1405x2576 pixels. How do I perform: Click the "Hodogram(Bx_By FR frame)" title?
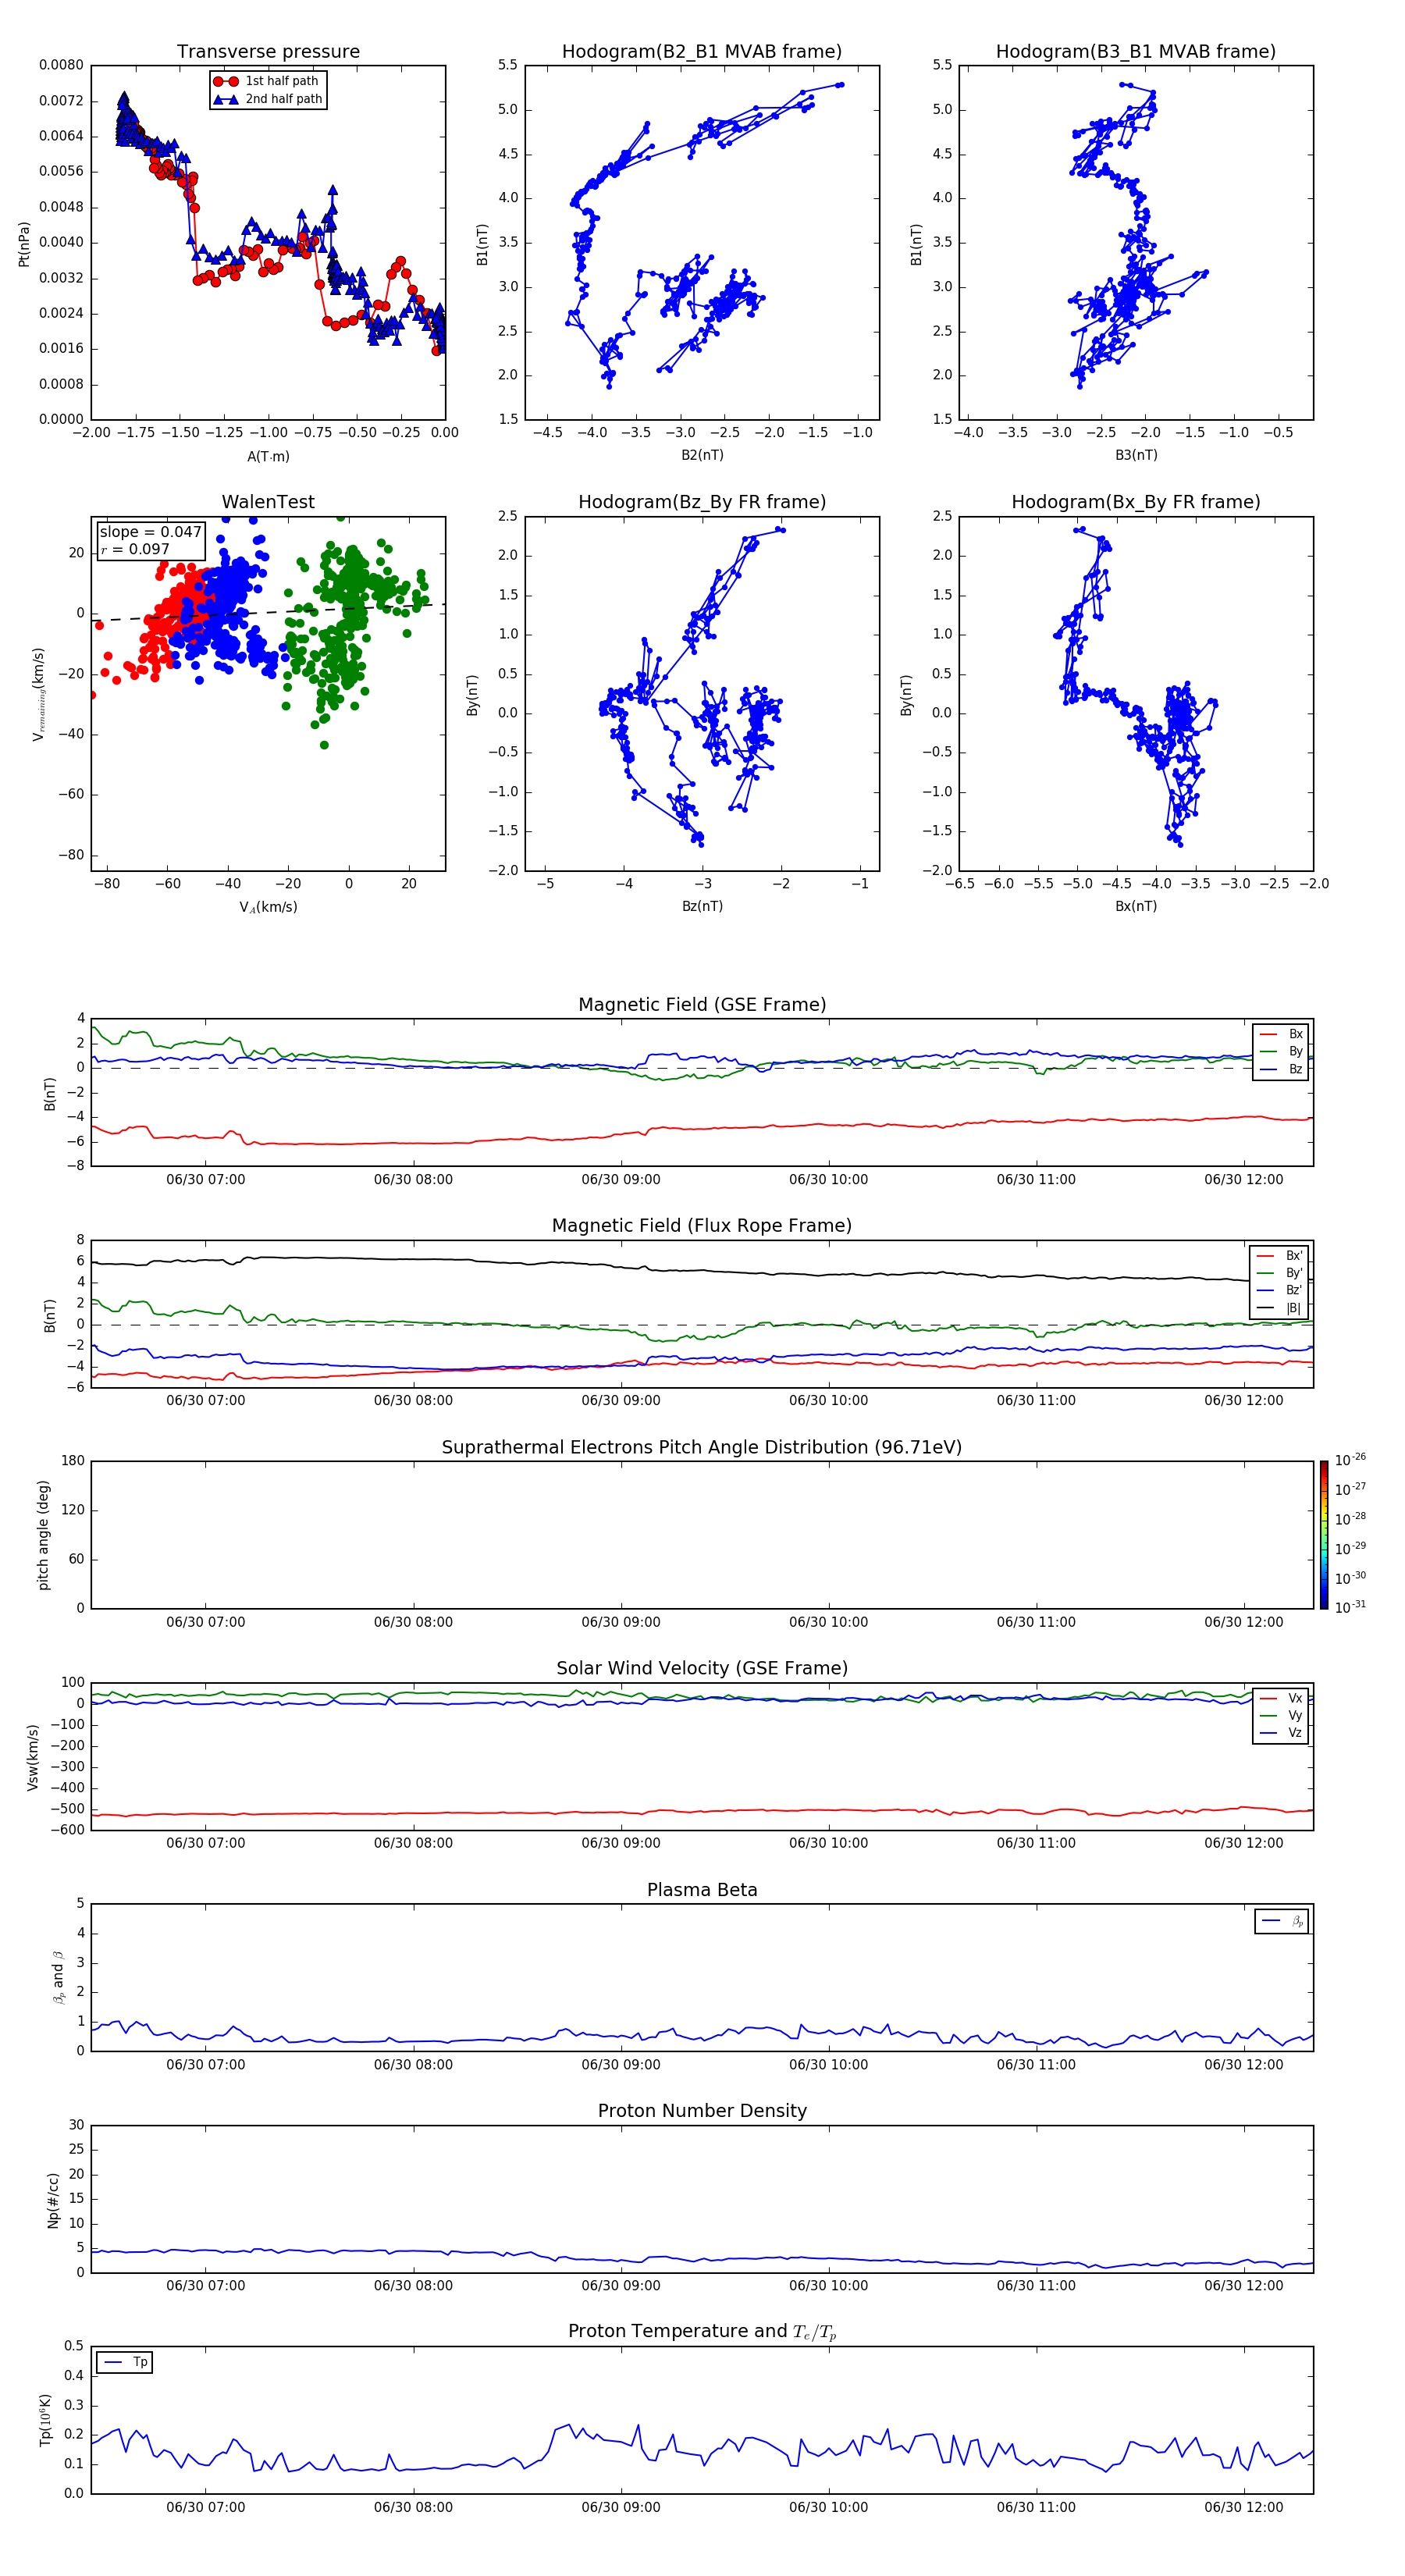pos(1136,502)
